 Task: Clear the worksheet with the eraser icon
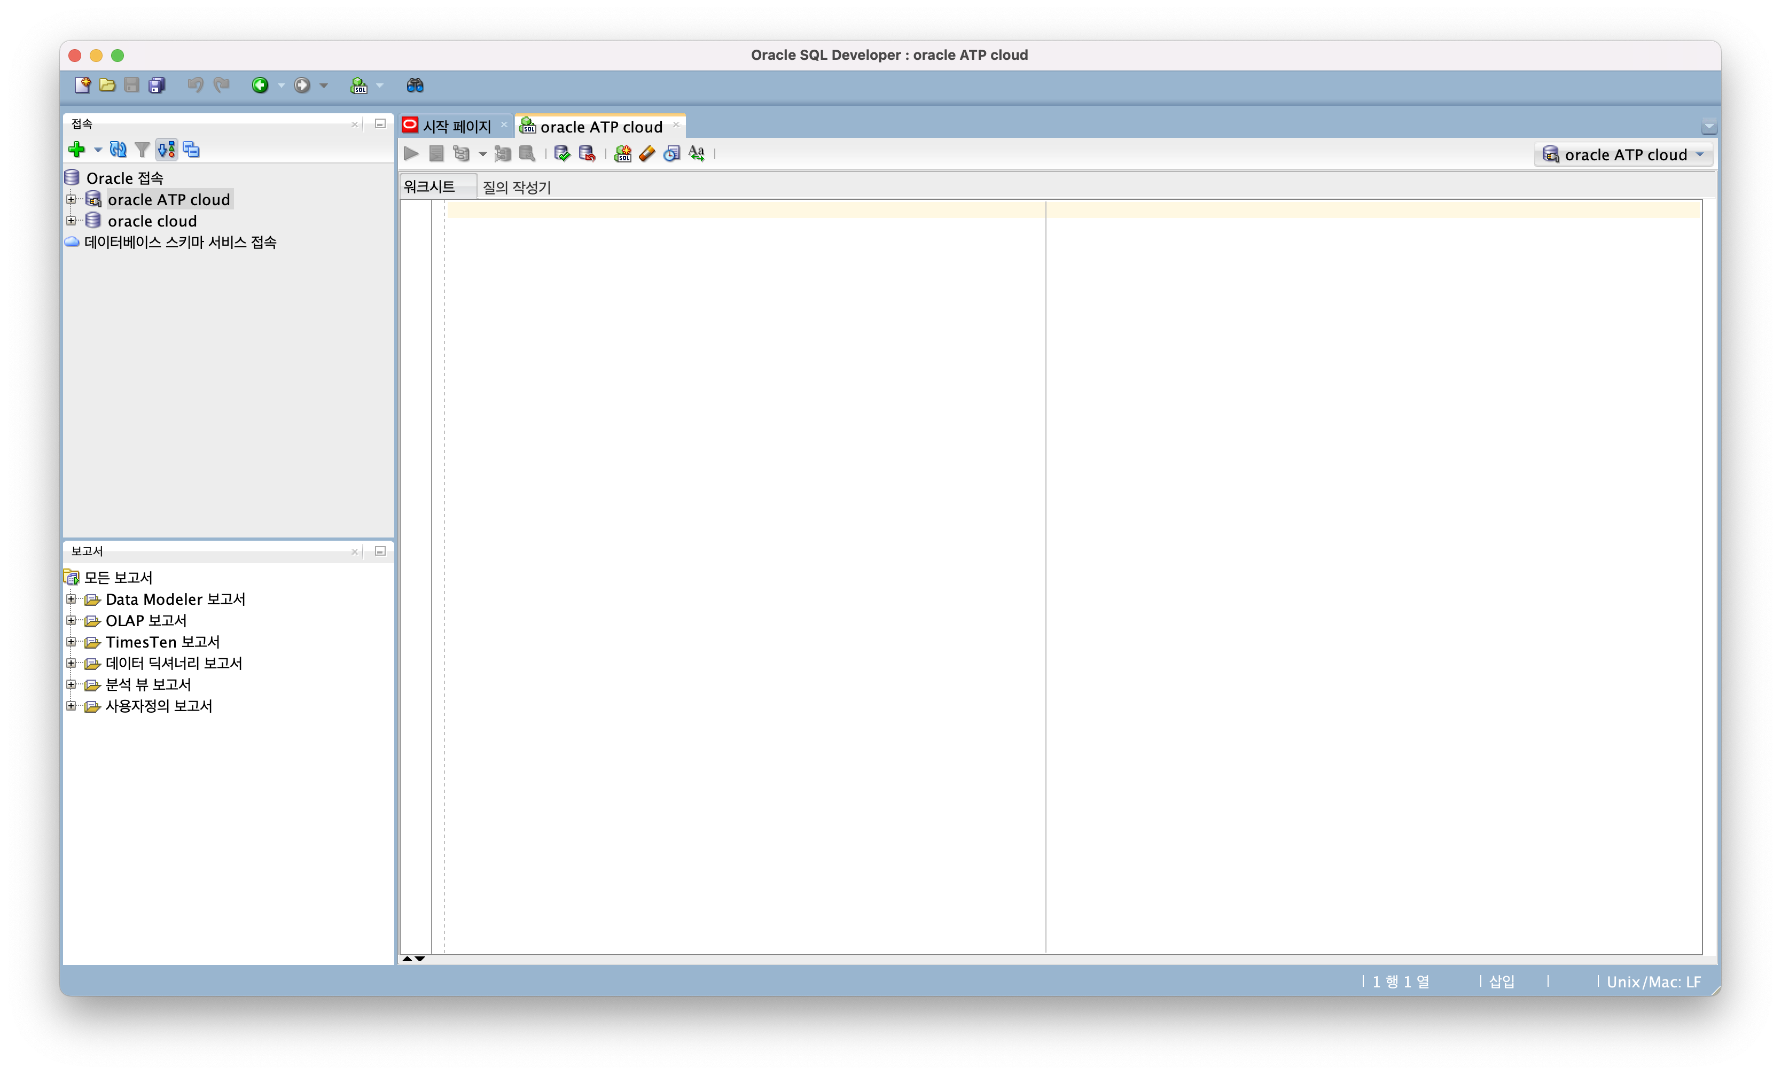647,153
